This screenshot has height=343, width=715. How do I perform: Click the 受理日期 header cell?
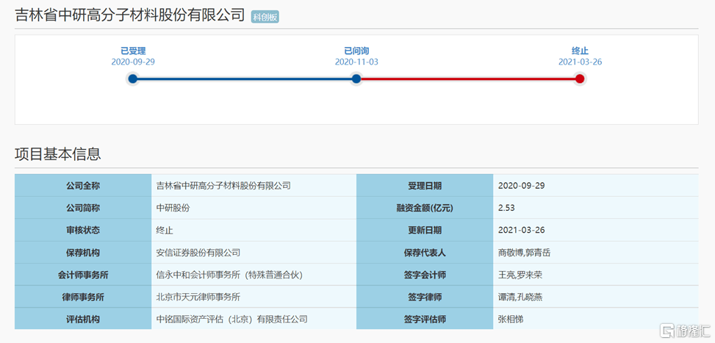coord(425,185)
